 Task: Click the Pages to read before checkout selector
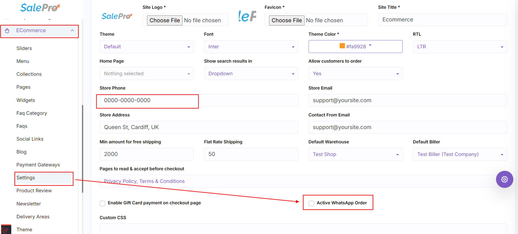point(303,181)
